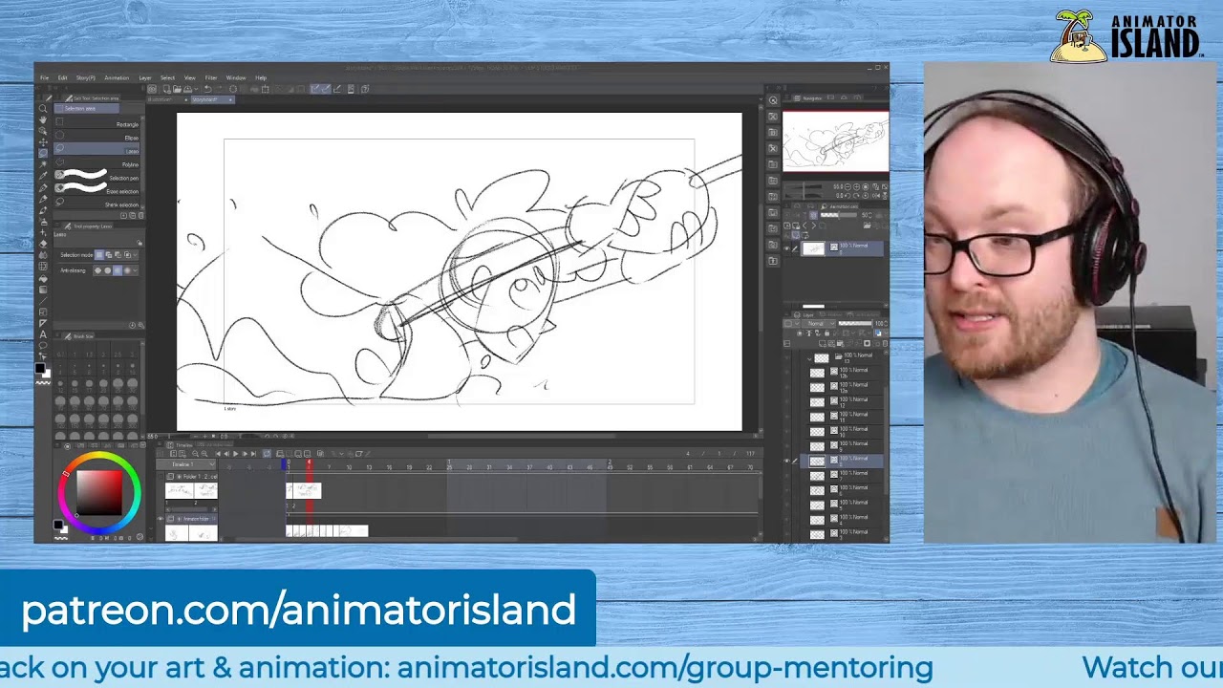Adjust layer opacity slider in Layer panel
1223x688 pixels.
coord(855,324)
